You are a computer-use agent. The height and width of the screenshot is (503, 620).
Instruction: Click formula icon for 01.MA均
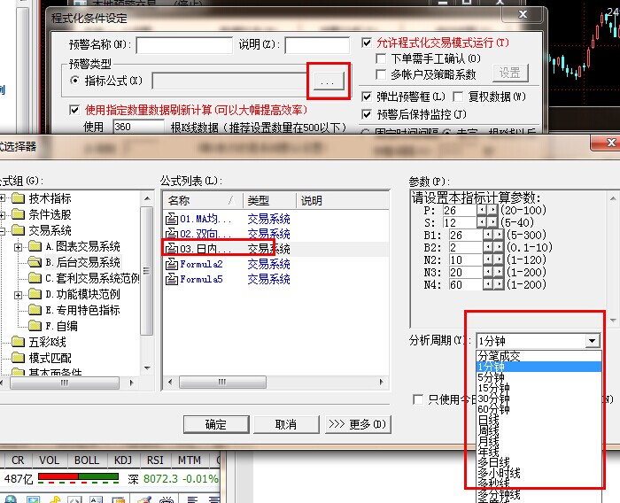(172, 218)
